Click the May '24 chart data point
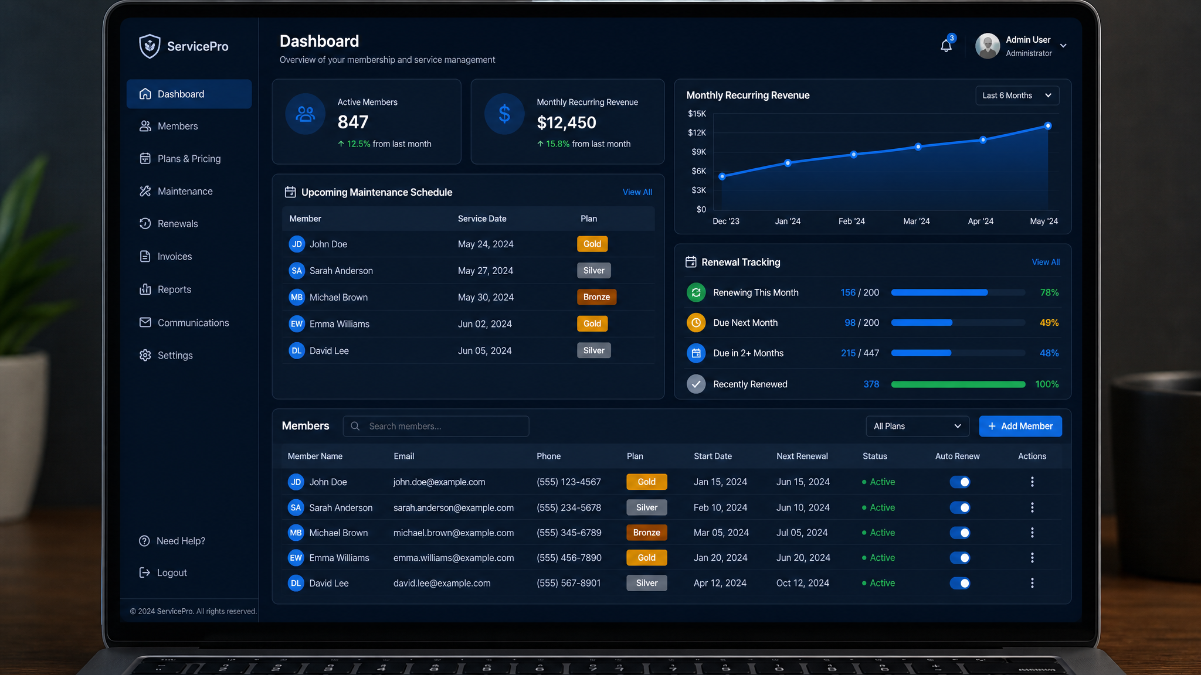 (x=1048, y=126)
